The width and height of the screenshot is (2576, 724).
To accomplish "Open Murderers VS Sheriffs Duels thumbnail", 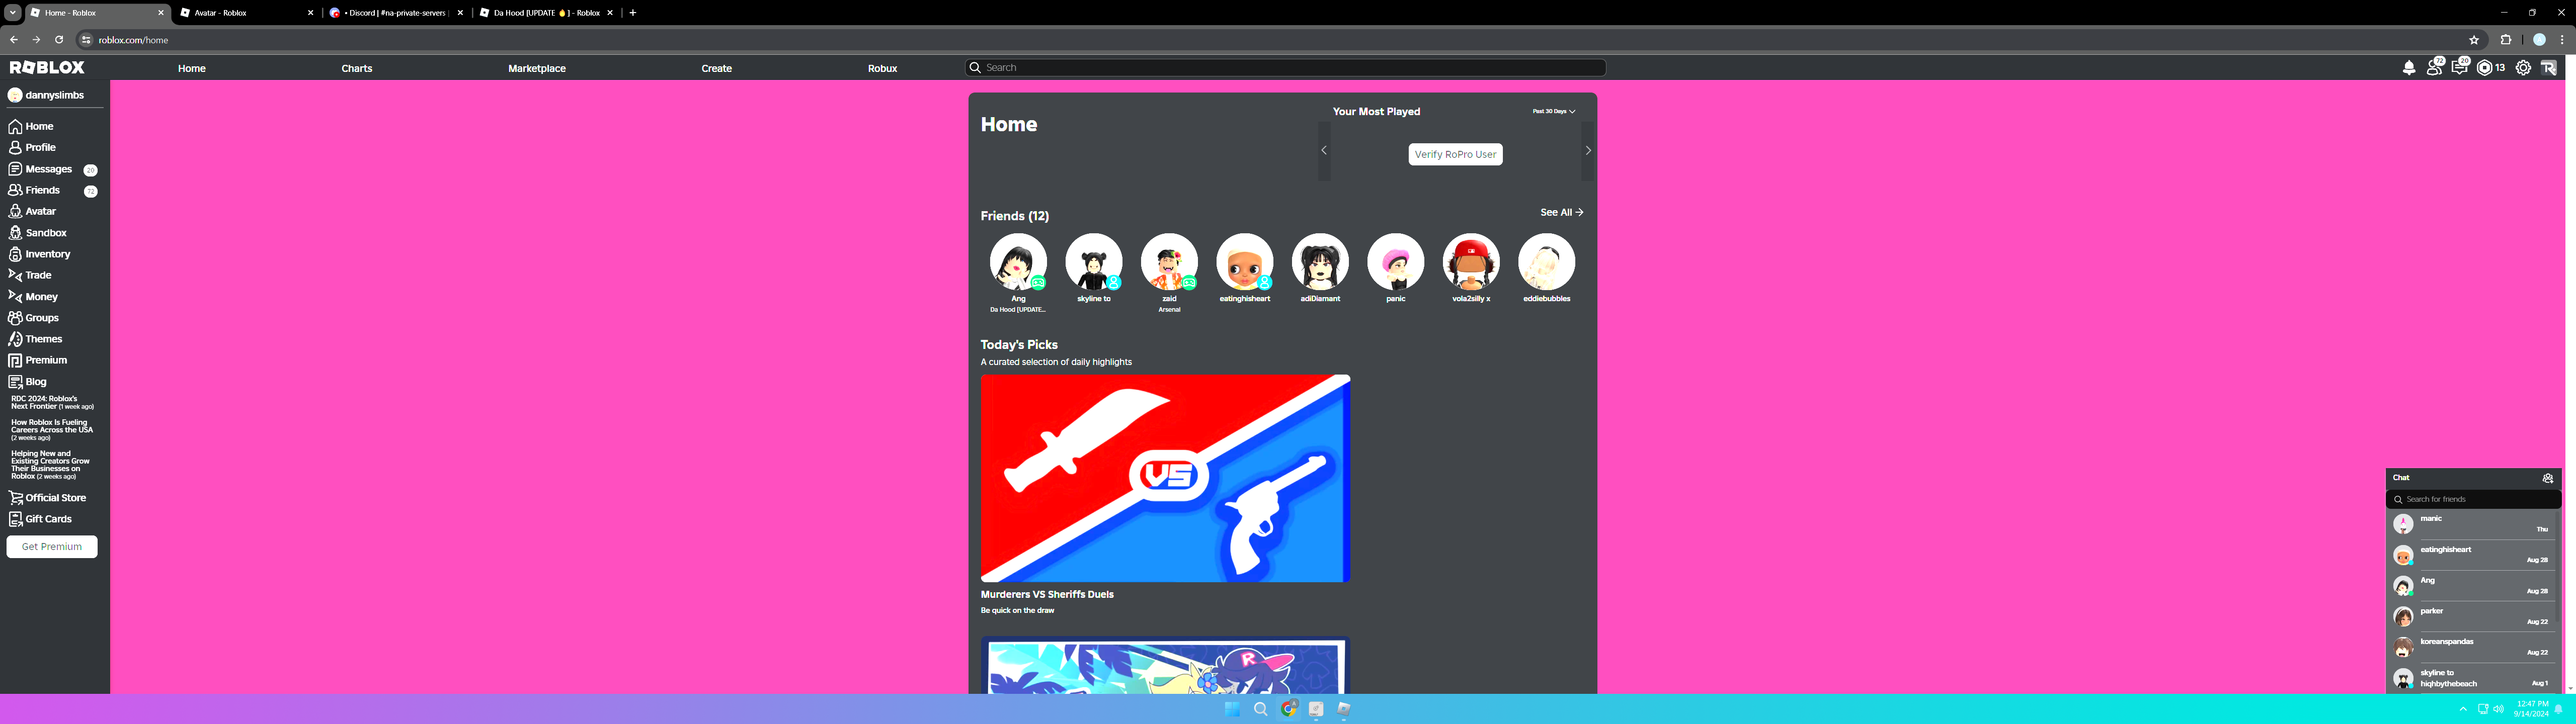I will click(x=1165, y=478).
